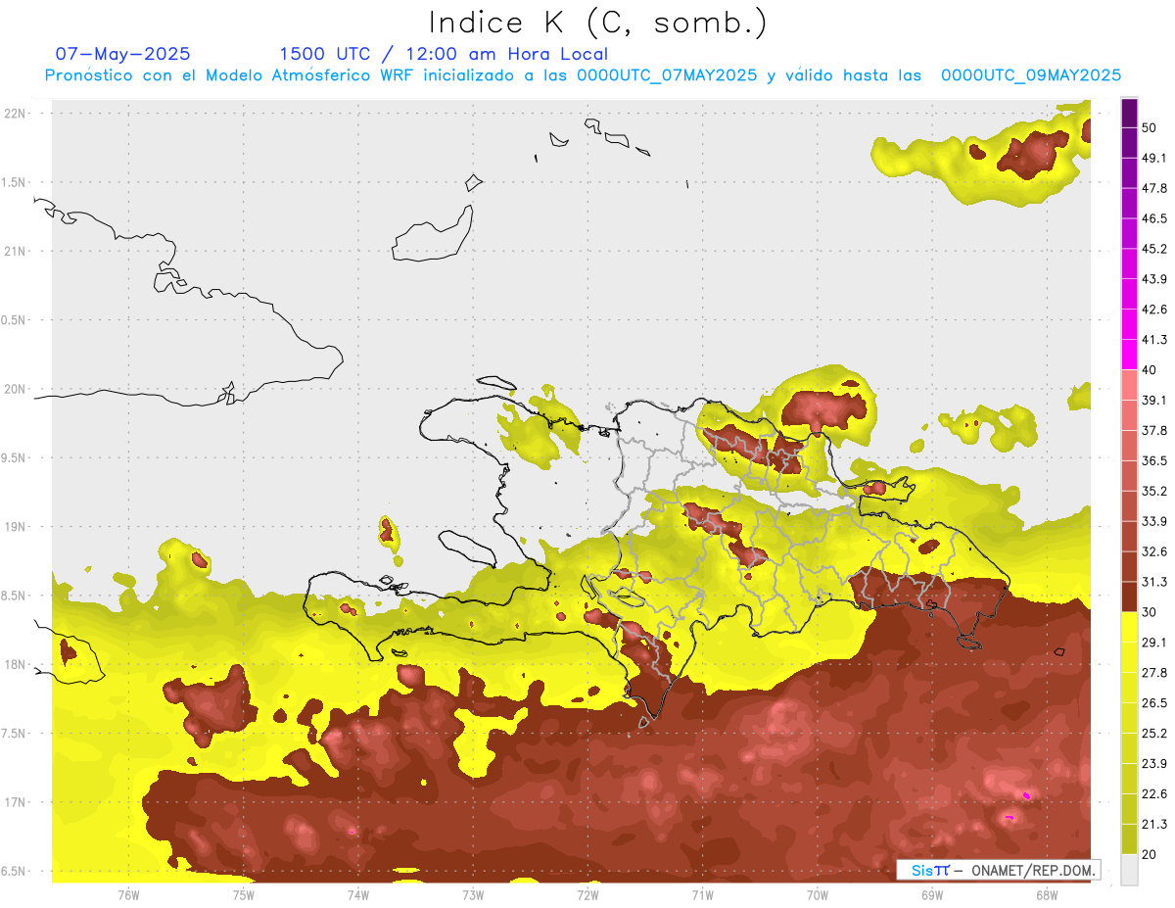Click the colorbar value "32.6"

coord(1154,551)
